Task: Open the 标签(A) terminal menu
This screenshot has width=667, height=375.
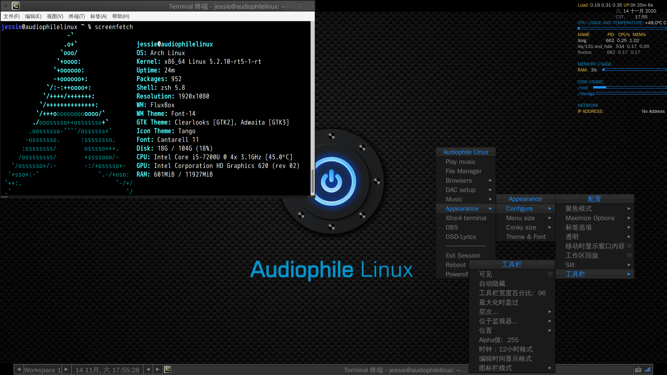Action: pos(98,16)
